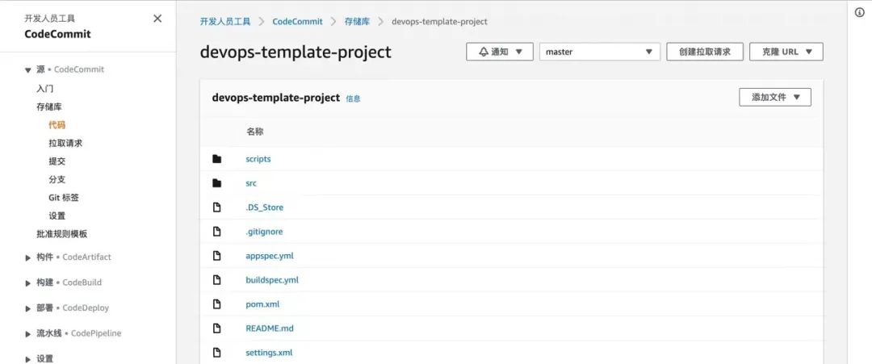The image size is (872, 364).
Task: Click the file icon beside README.md
Action: coord(216,328)
